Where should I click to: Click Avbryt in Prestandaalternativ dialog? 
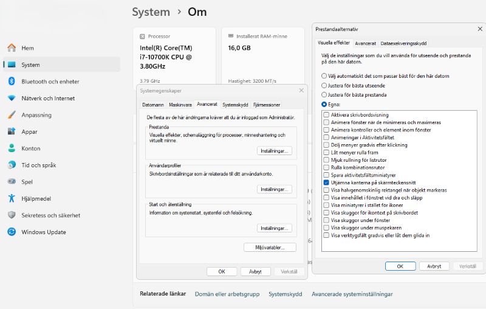[434, 266]
